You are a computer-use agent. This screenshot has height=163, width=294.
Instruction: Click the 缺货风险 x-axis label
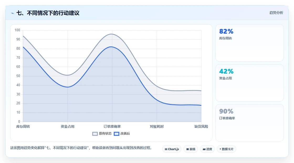201,126
